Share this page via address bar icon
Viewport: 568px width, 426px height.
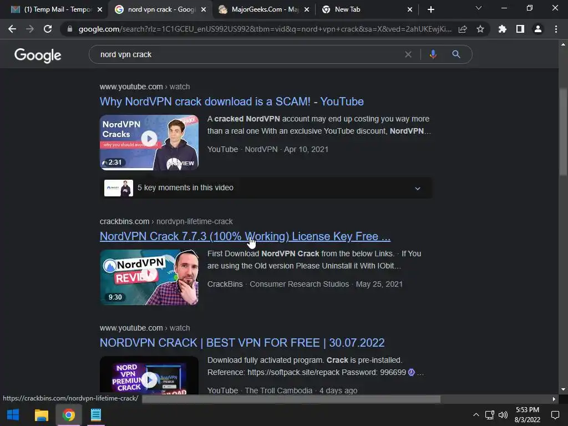[x=463, y=29]
